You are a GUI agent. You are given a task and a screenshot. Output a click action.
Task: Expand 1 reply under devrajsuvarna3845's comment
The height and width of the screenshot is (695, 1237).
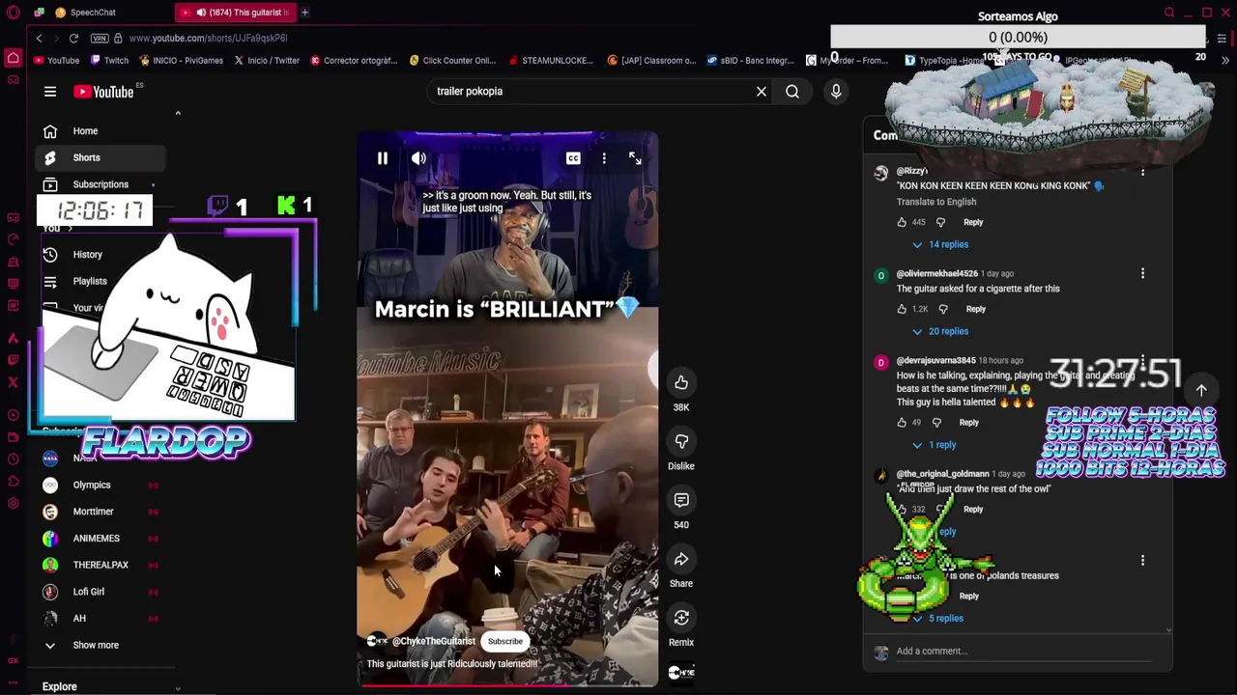934,445
